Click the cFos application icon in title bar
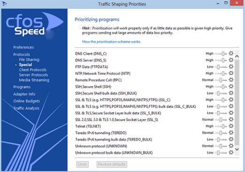The height and width of the screenshot is (172, 245). pos(4,4)
